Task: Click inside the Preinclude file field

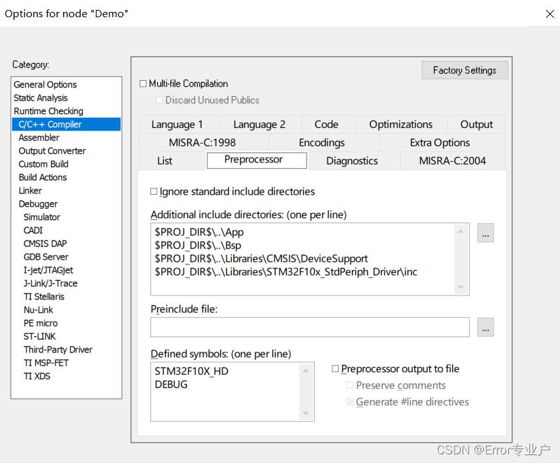Action: (x=309, y=327)
